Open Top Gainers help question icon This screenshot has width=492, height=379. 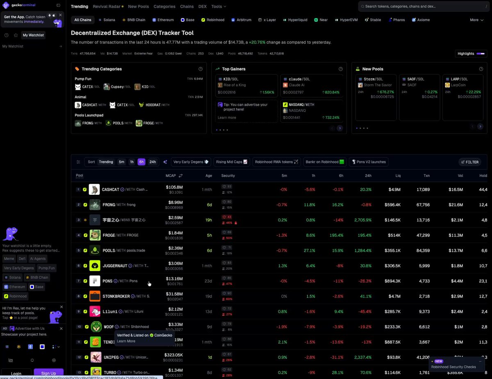pos(341,69)
